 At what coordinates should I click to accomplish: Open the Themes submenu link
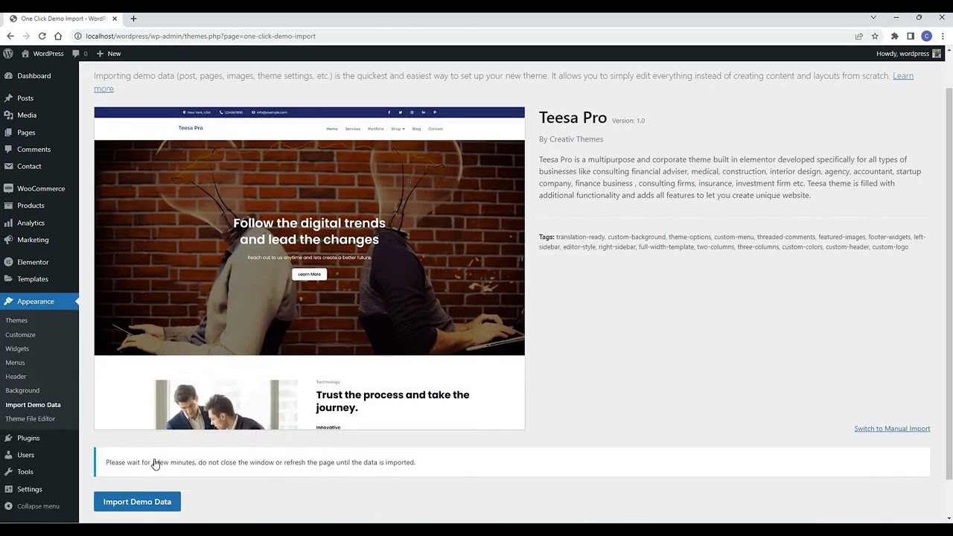(16, 321)
